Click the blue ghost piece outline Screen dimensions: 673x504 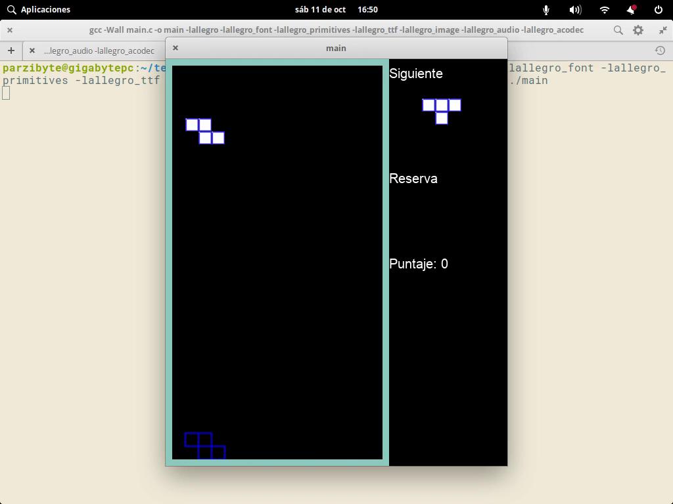(x=205, y=446)
